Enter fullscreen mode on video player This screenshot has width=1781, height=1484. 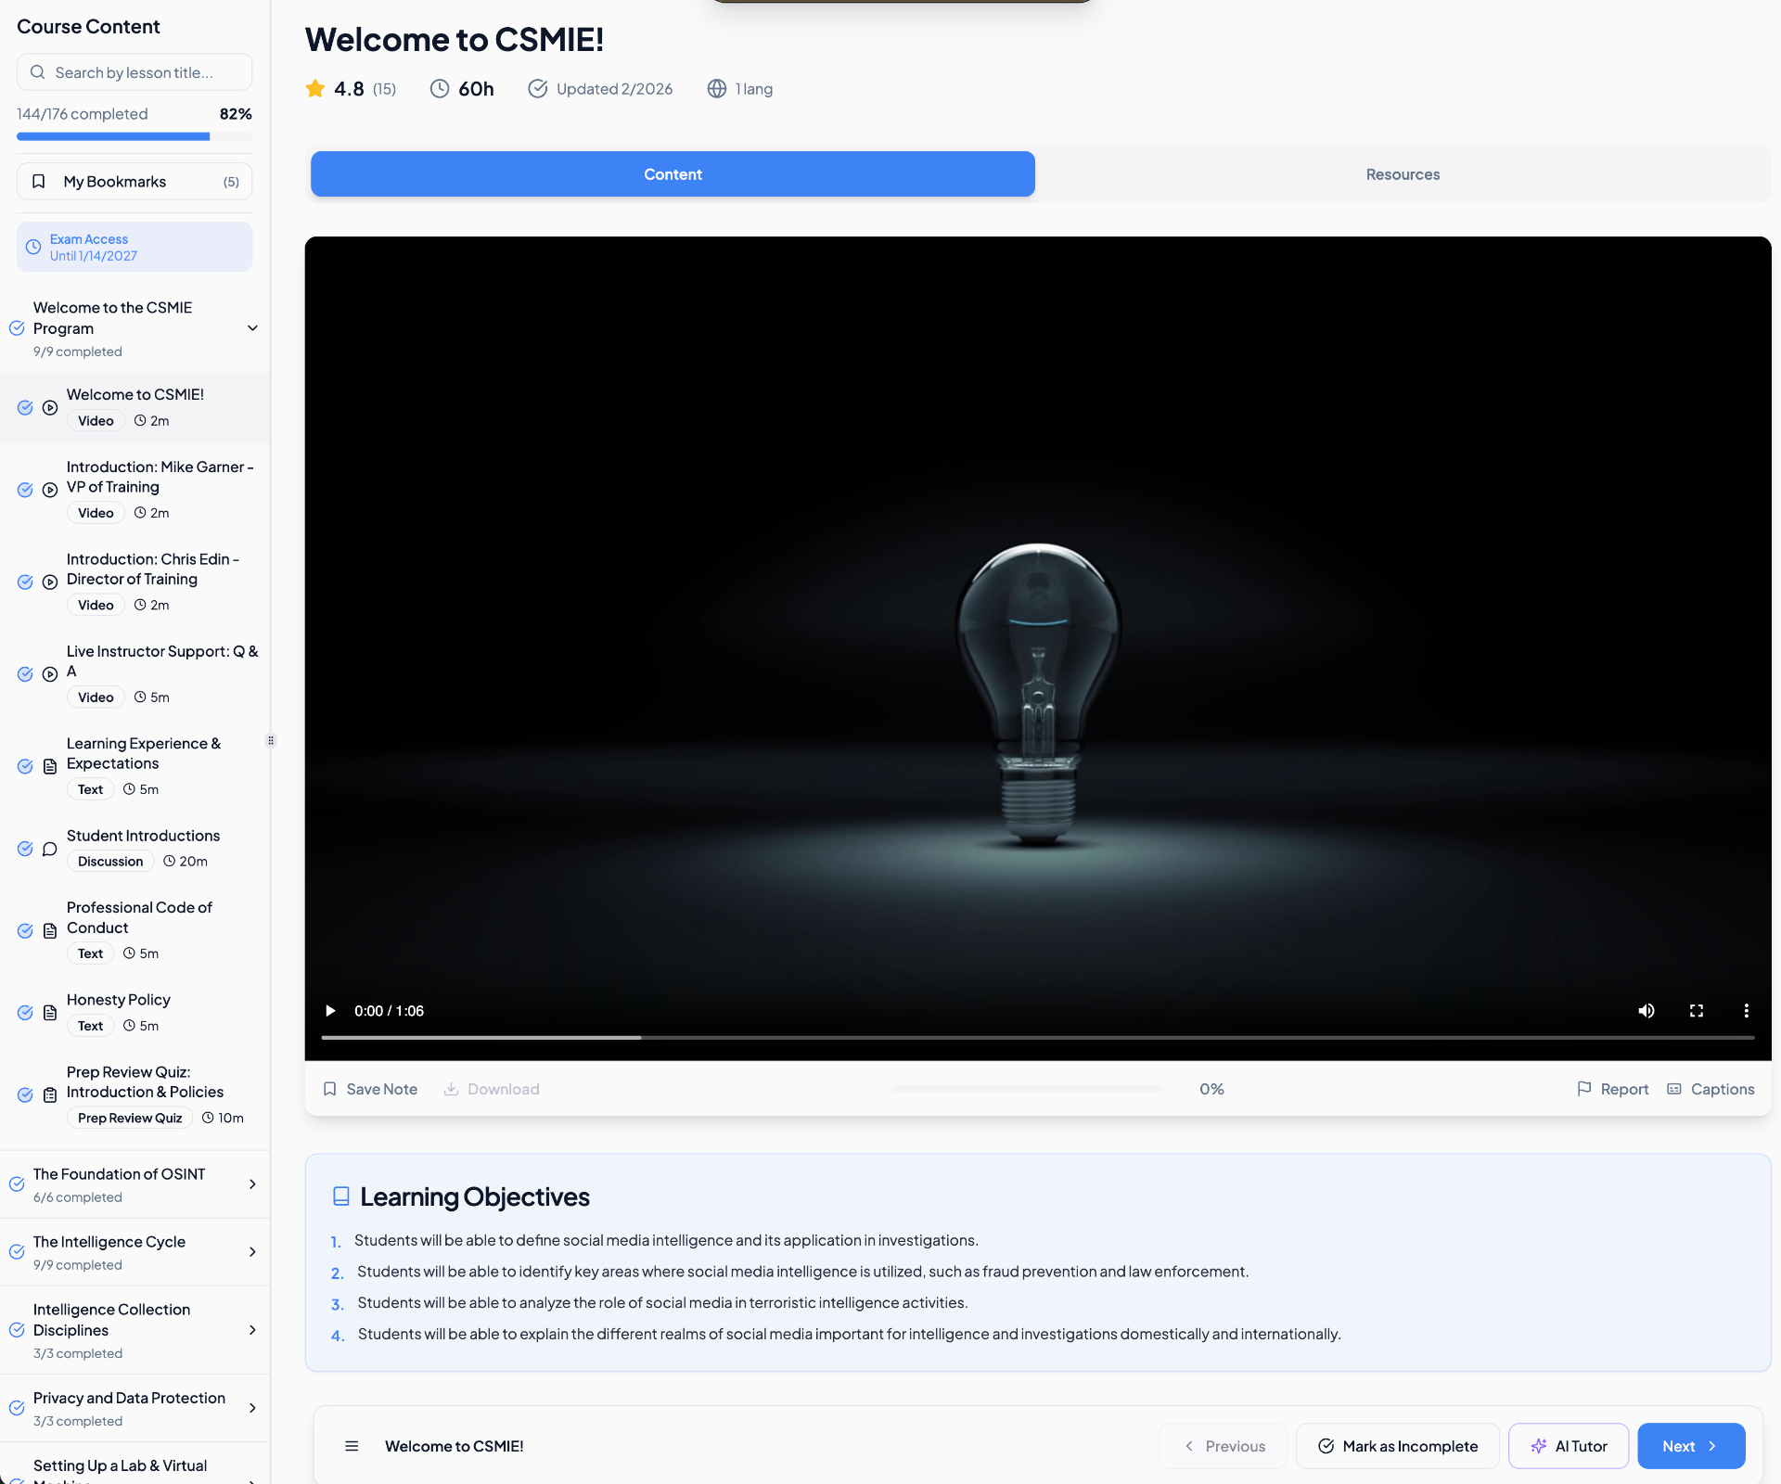[1697, 1011]
